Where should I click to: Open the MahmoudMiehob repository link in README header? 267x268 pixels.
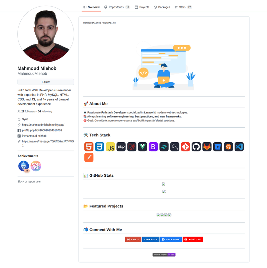coord(92,23)
